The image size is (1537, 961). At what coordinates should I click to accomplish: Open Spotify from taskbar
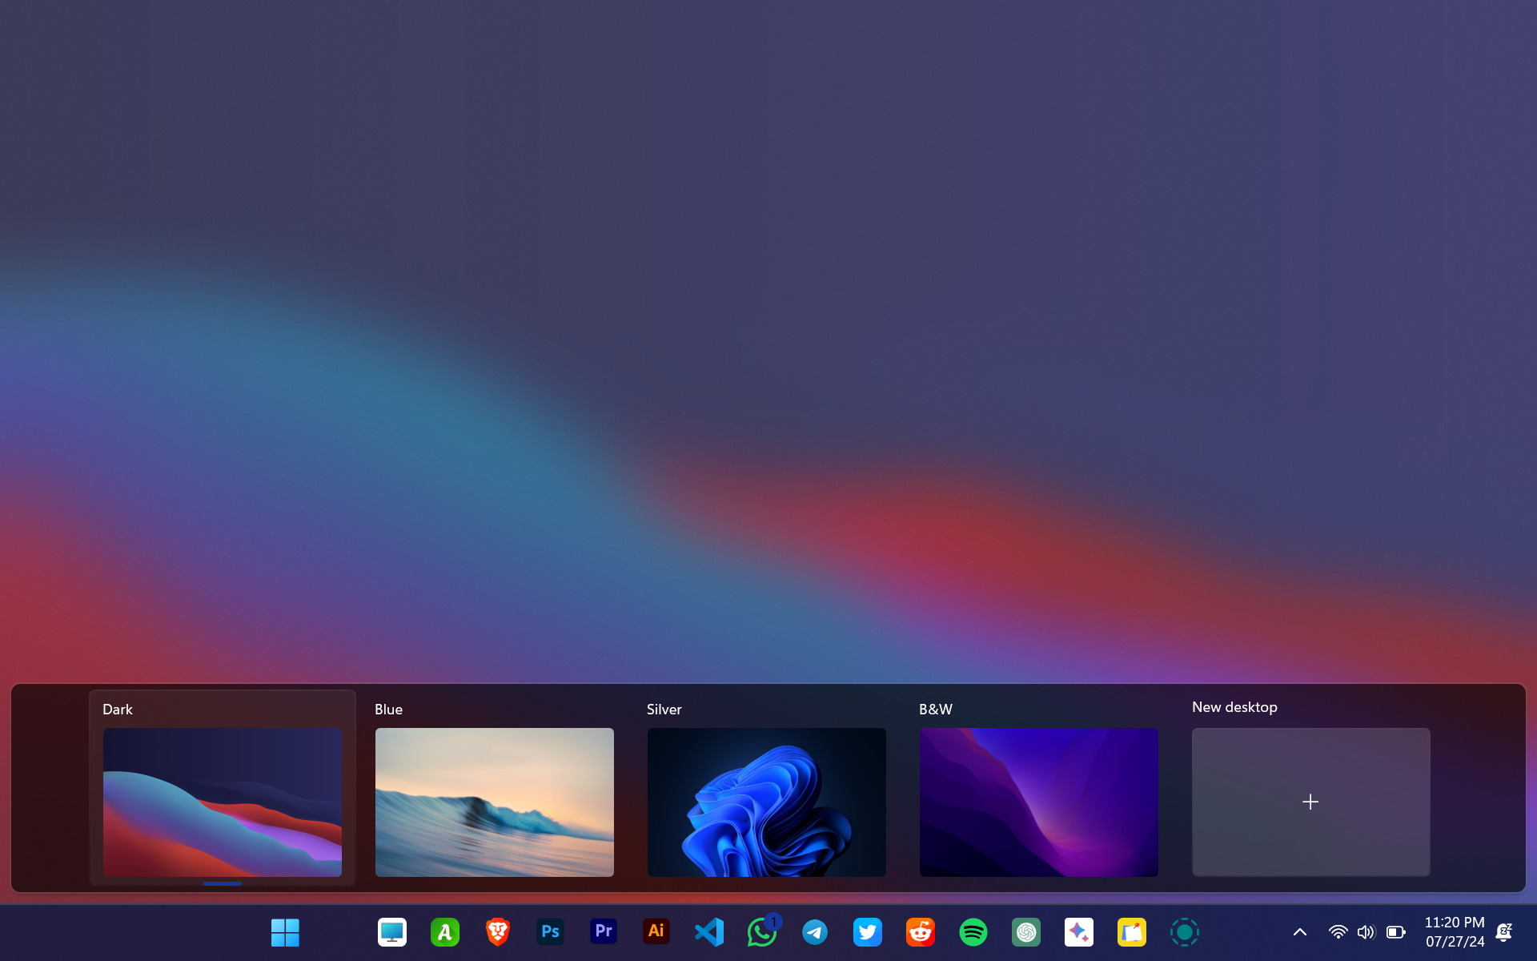(x=973, y=932)
